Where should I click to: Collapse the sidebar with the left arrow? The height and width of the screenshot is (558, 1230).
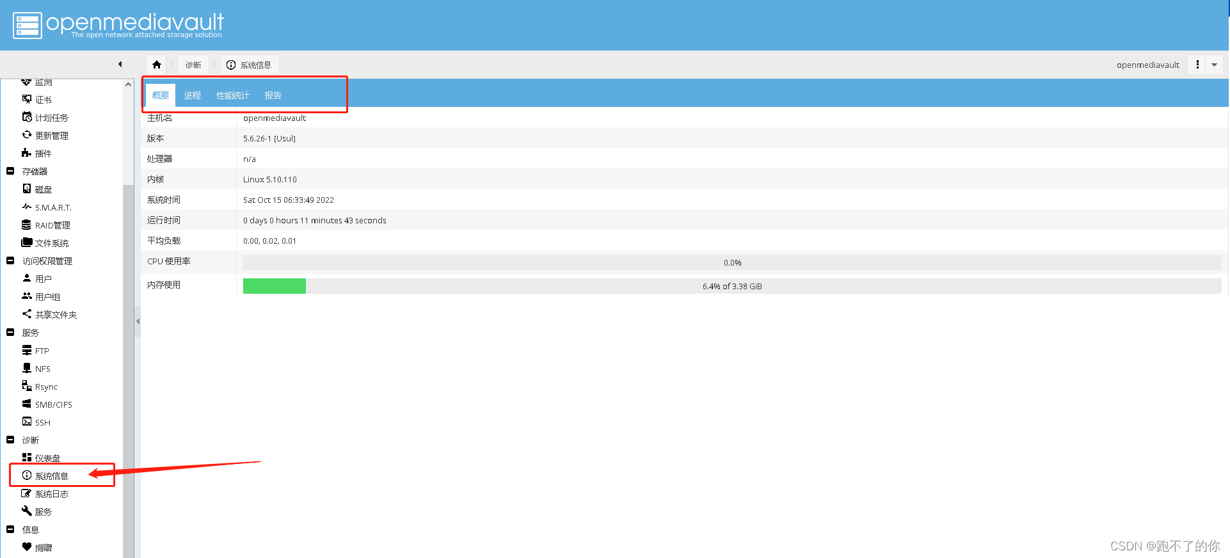point(120,64)
